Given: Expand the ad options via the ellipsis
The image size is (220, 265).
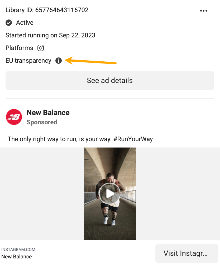Looking at the screenshot, I should [x=204, y=11].
